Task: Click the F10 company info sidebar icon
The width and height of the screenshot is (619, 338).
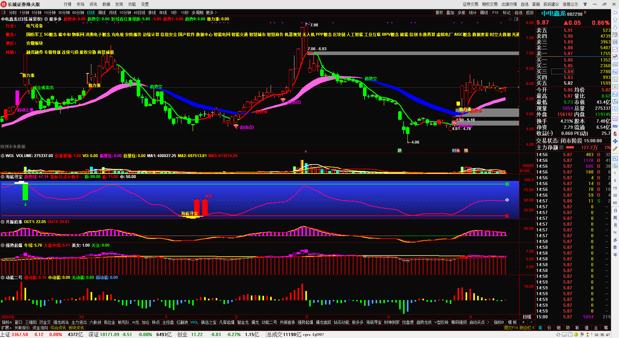Action: pos(615,72)
